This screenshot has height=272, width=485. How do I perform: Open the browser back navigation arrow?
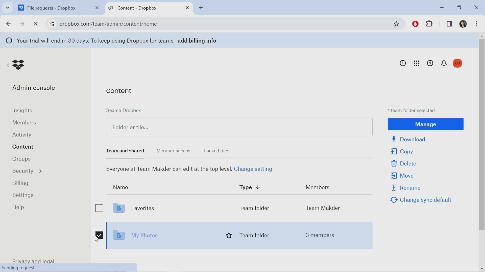click(x=8, y=24)
